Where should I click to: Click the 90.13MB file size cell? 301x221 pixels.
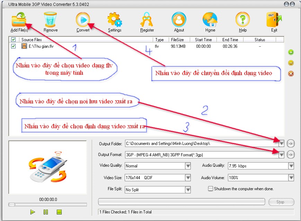[x=178, y=46]
